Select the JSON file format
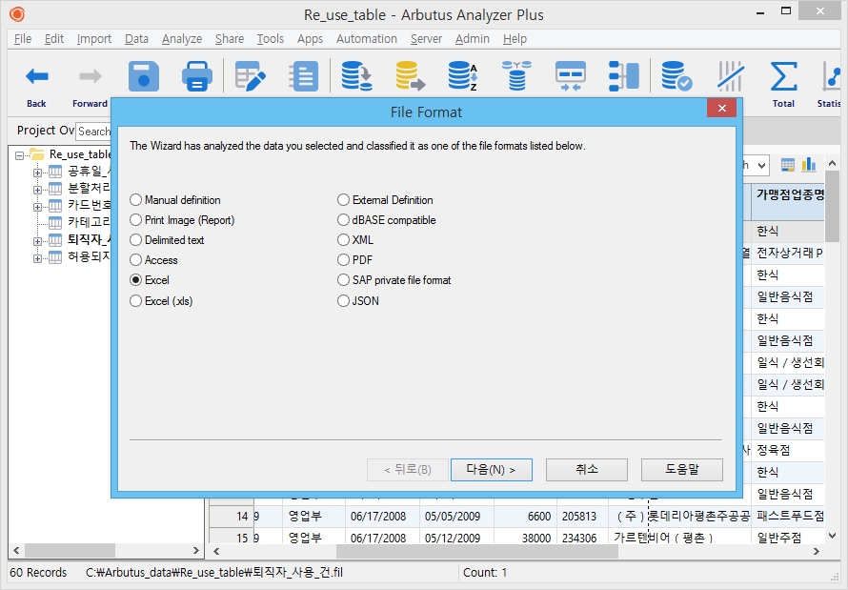This screenshot has width=848, height=590. click(343, 300)
